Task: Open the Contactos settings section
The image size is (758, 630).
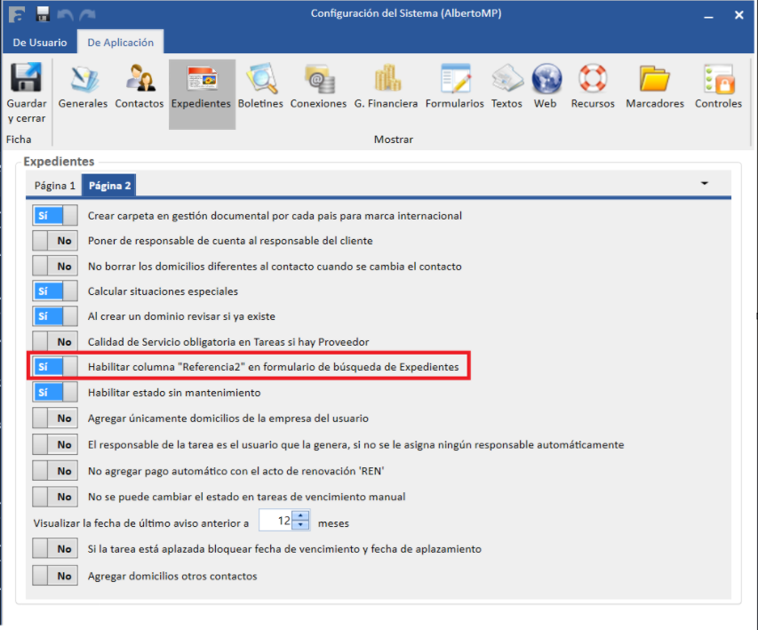Action: (140, 87)
